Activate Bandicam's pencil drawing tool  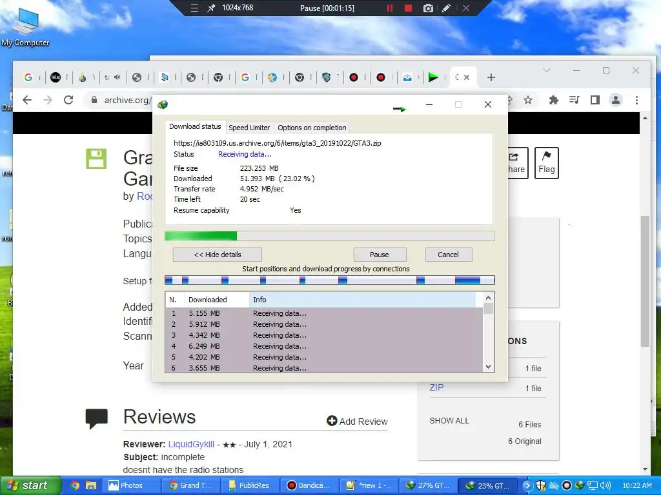coord(447,8)
